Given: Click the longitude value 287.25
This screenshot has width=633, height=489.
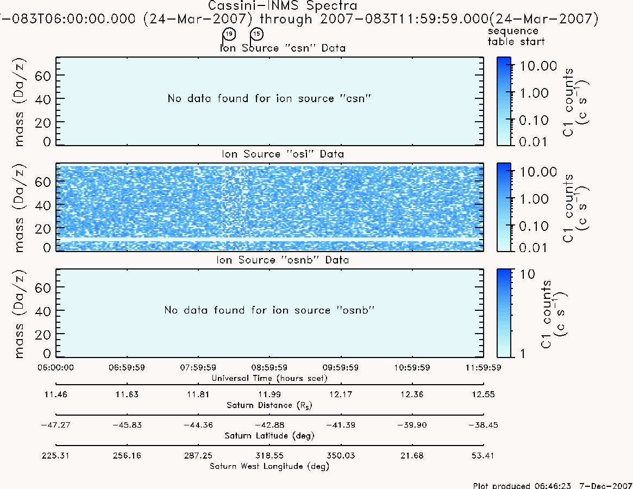Looking at the screenshot, I should pos(198,456).
